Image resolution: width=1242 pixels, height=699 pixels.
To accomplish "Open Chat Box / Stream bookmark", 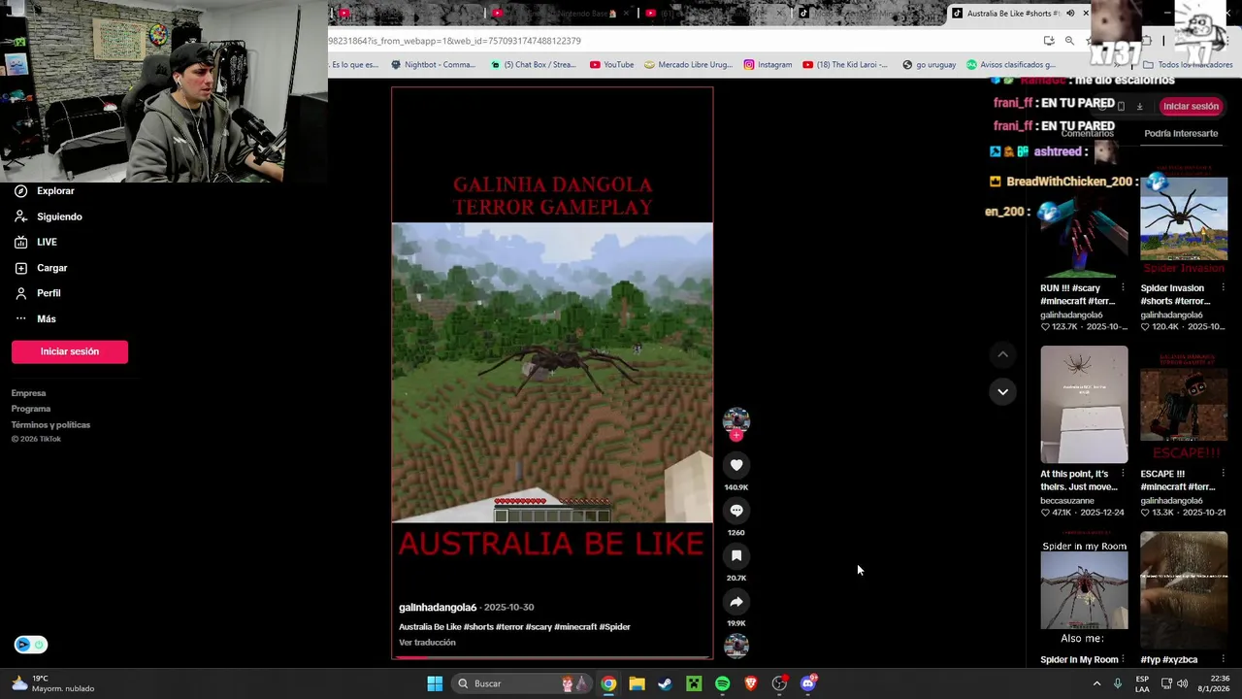I will pyautogui.click(x=533, y=65).
